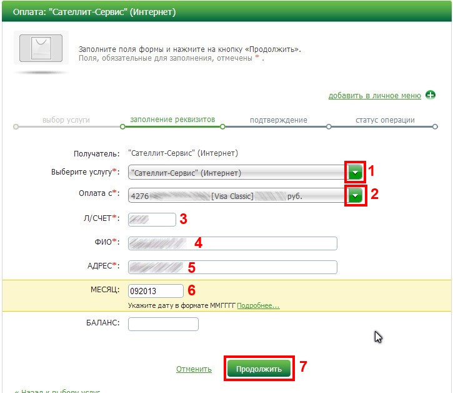The width and height of the screenshot is (453, 393).
Task: Click the Отменить link
Action: [x=194, y=369]
